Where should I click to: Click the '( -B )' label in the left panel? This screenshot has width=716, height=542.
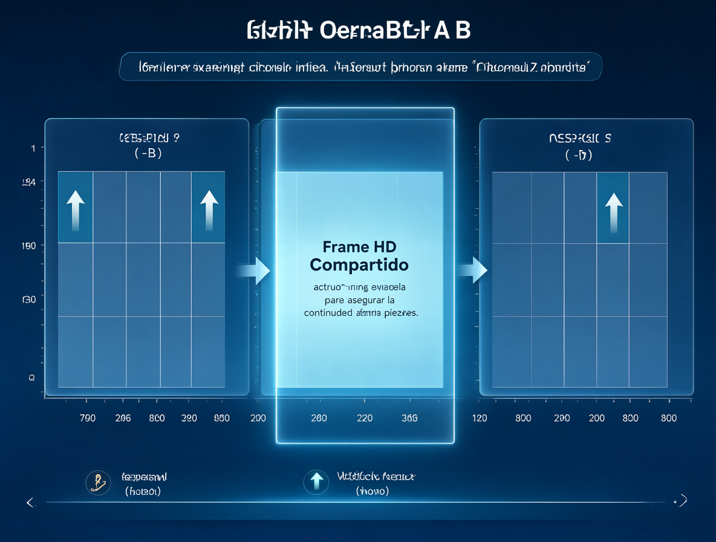pos(148,154)
